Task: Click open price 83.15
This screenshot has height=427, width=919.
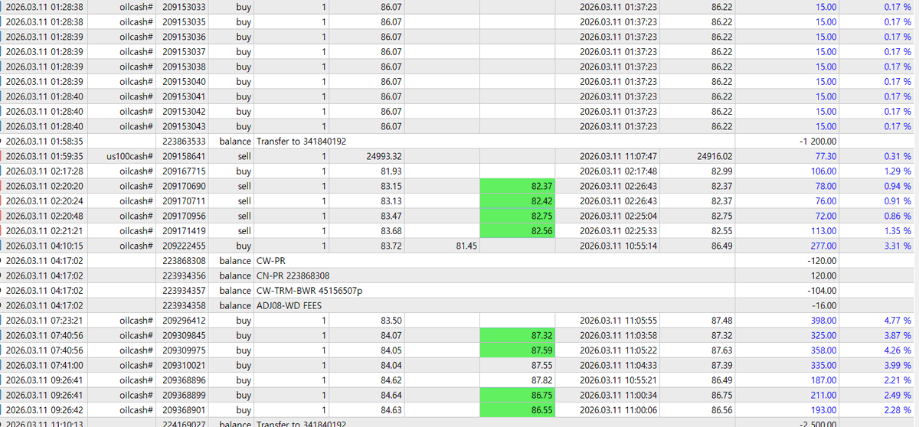Action: (391, 186)
